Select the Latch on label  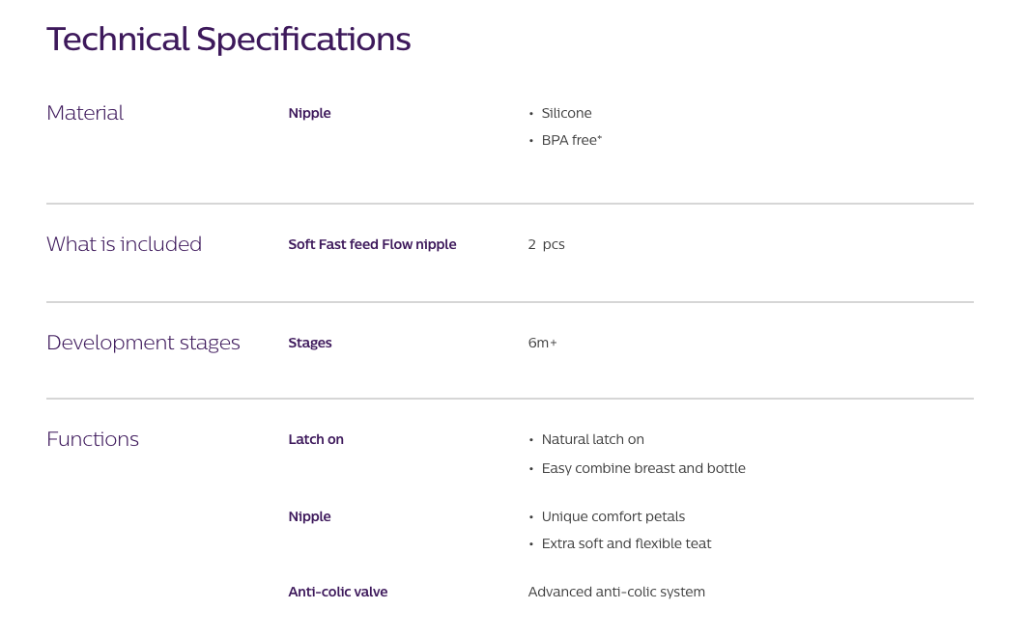pos(316,439)
